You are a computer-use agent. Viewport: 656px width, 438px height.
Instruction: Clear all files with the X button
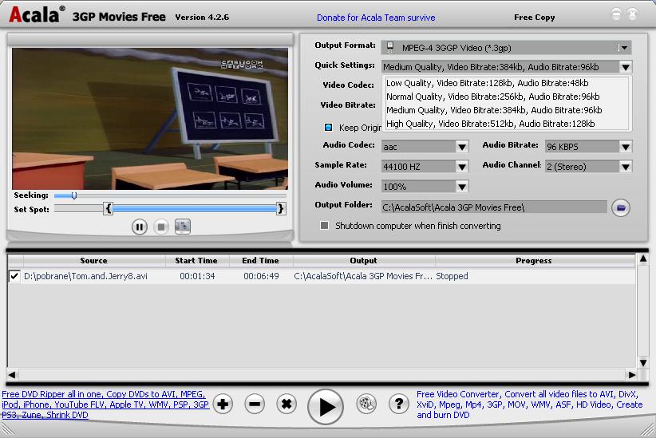[287, 404]
